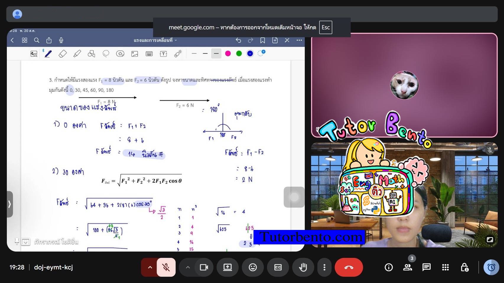Tap the notes microphone recording icon
Screen dimensions: 504x283
click(x=61, y=40)
